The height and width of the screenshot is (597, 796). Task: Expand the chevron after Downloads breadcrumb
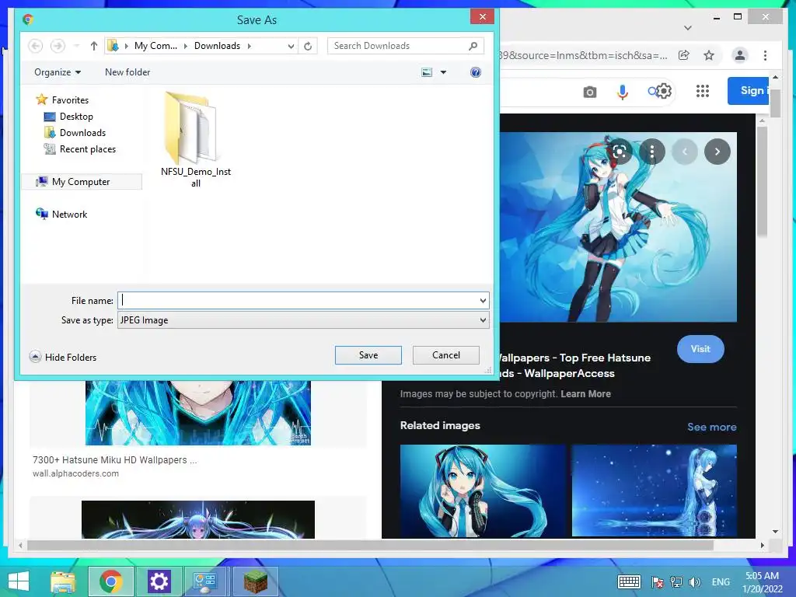[x=250, y=46]
